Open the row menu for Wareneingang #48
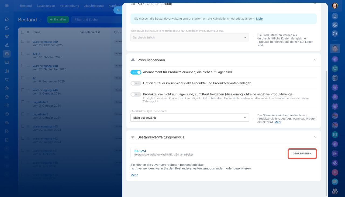The width and height of the screenshot is (345, 197). (28, 66)
